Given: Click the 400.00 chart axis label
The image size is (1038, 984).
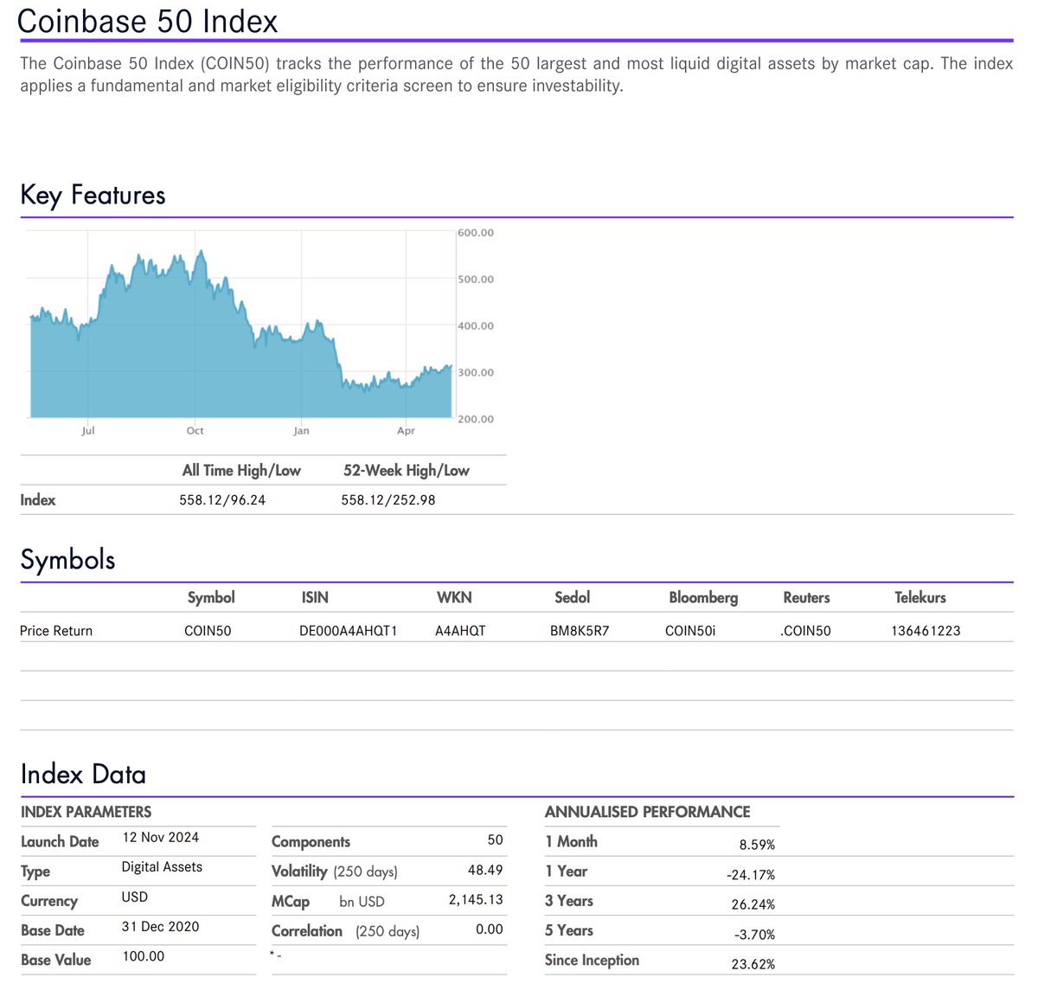Looking at the screenshot, I should coord(476,326).
